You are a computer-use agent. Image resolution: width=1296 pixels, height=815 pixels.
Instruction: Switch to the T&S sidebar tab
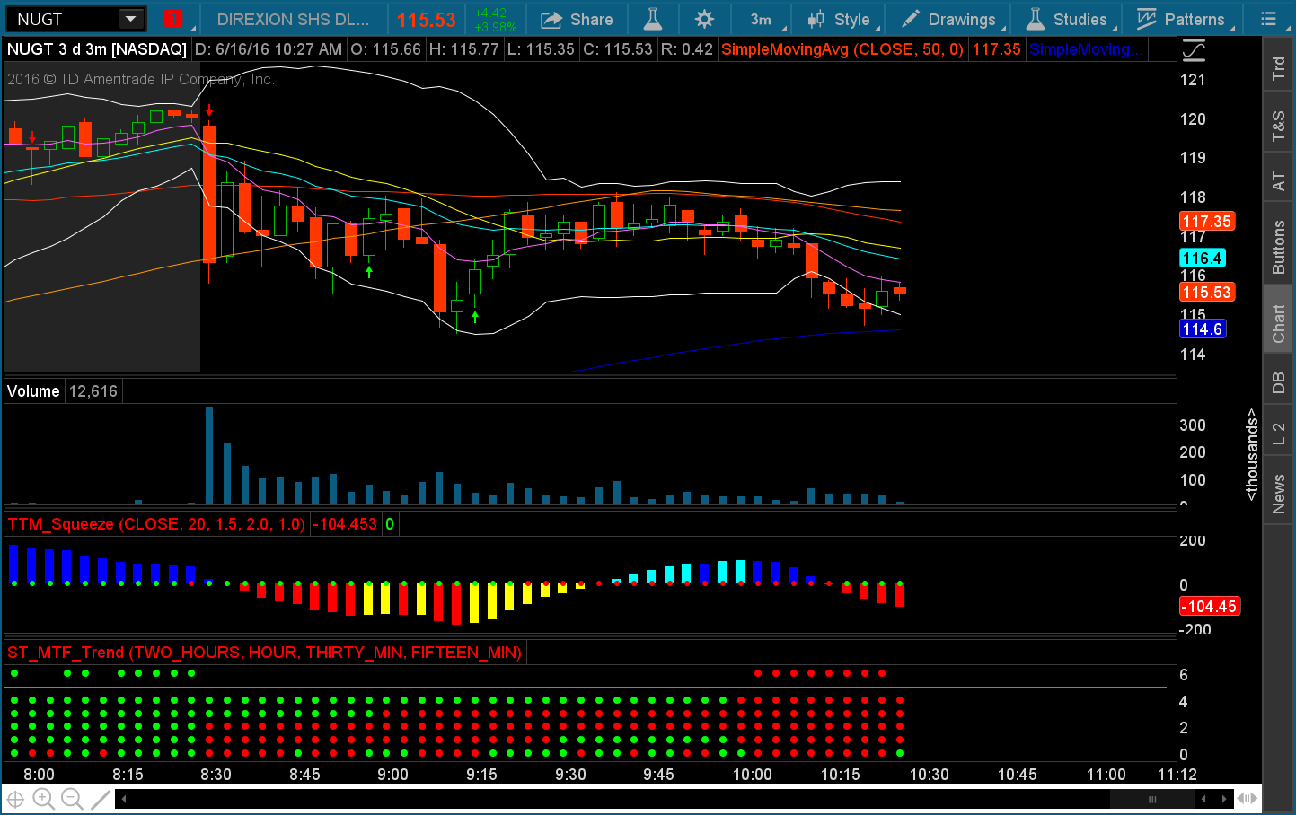[x=1278, y=127]
